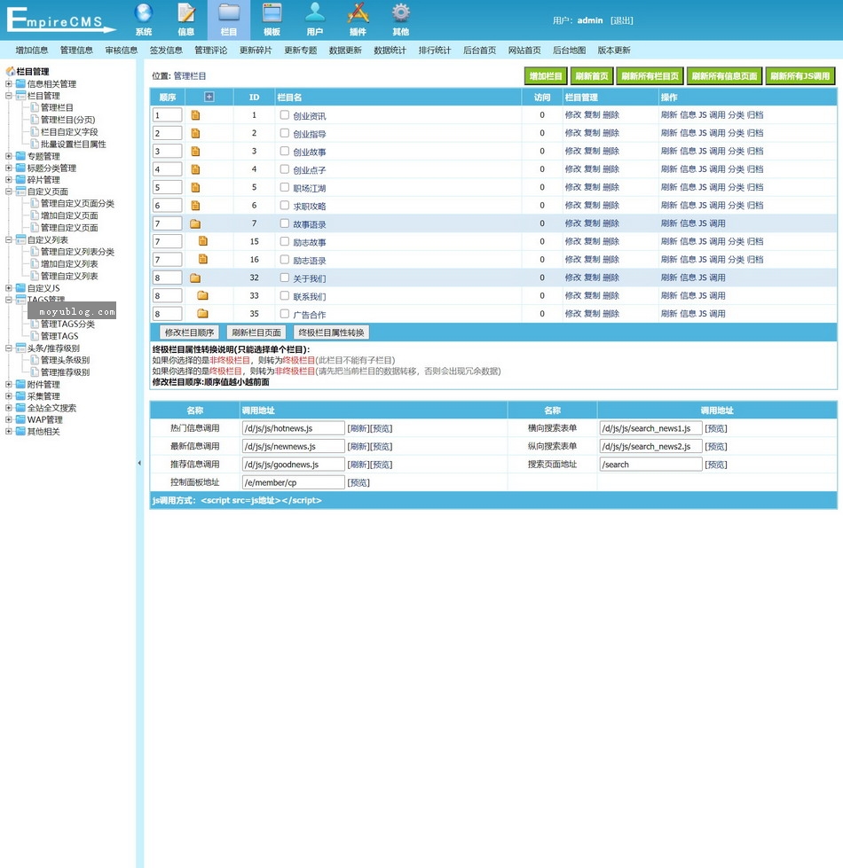Screen dimensions: 843x868
Task: Click the 刷新所有JS调用 button
Action: 800,76
